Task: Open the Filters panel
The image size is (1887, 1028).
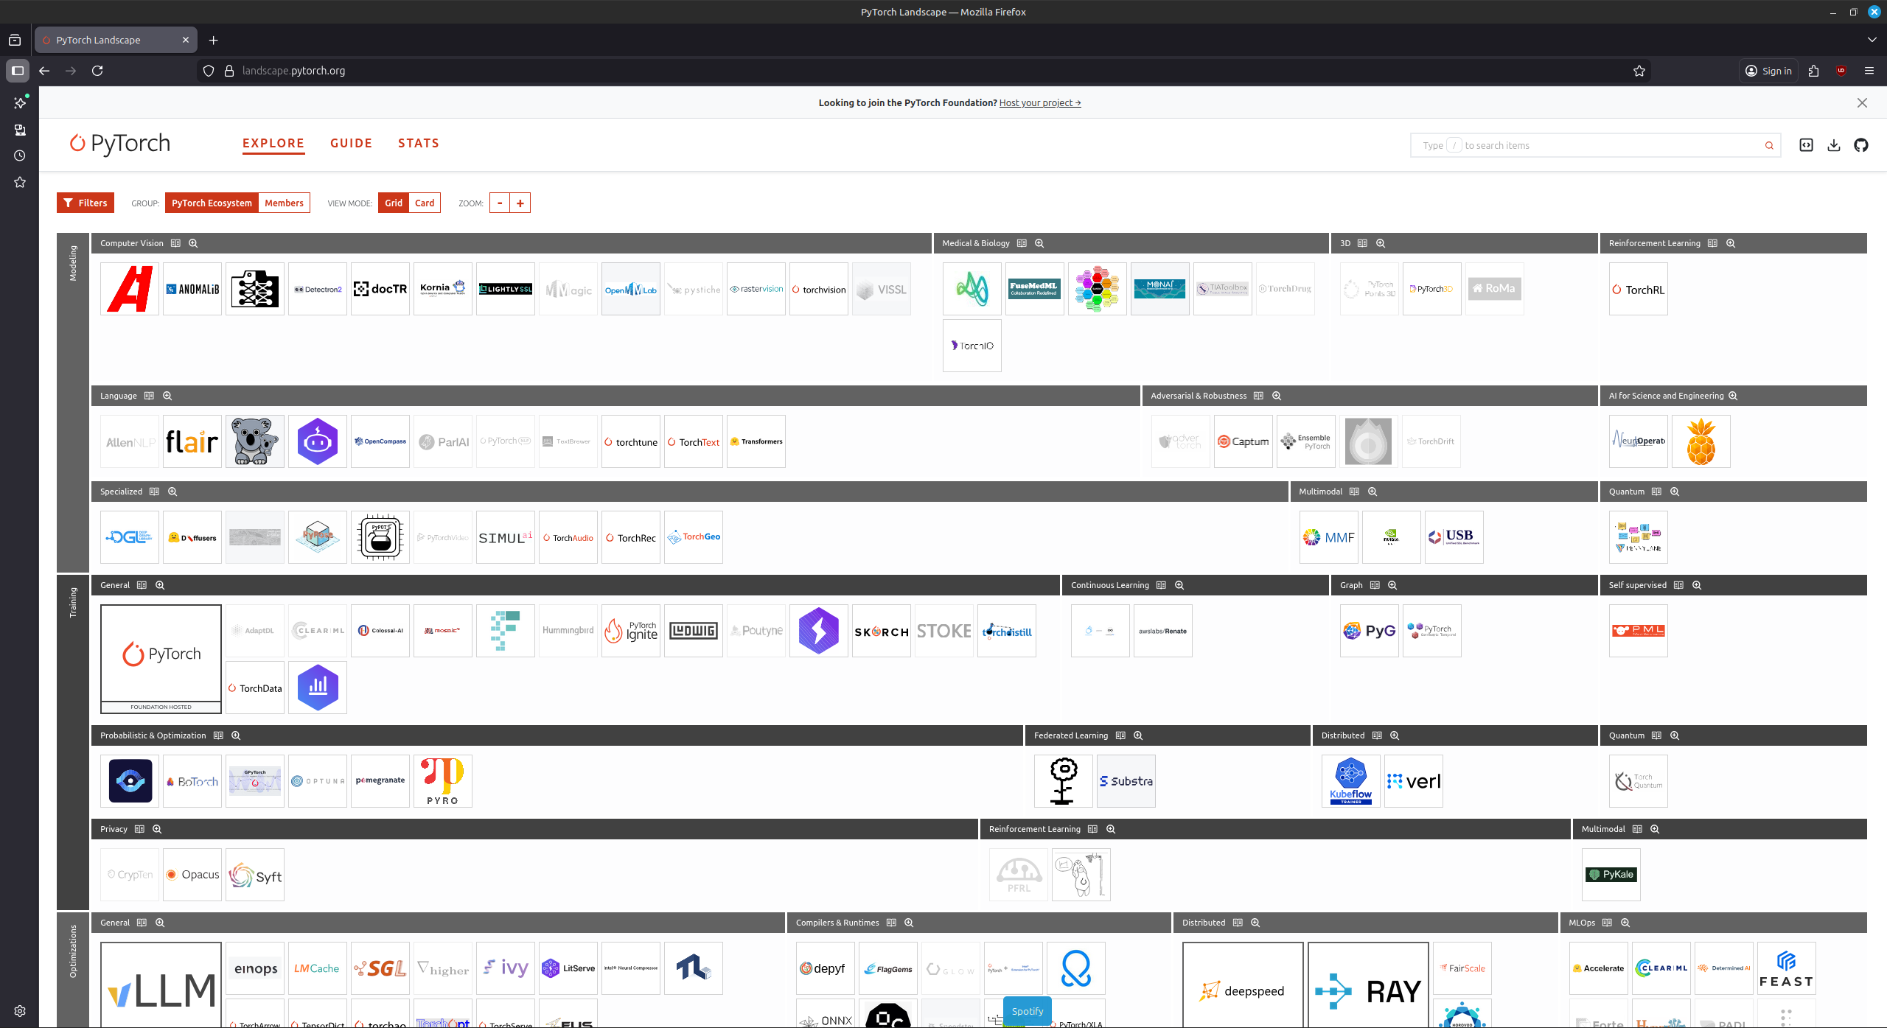Action: click(x=86, y=203)
